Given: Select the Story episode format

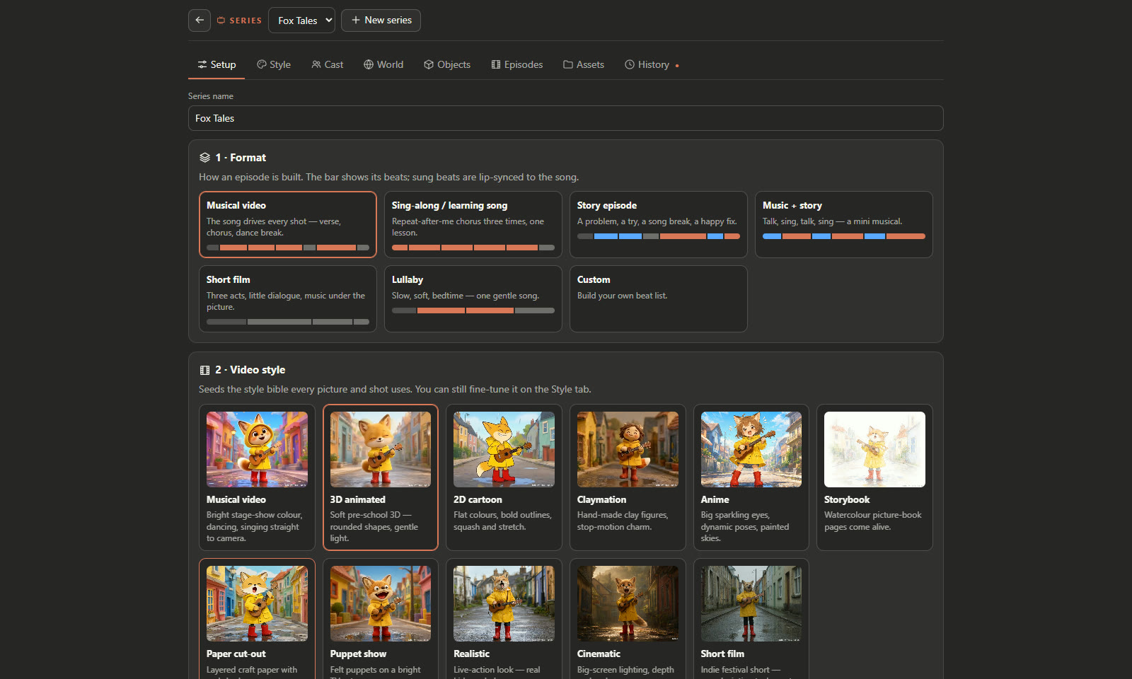Looking at the screenshot, I should click(x=659, y=224).
